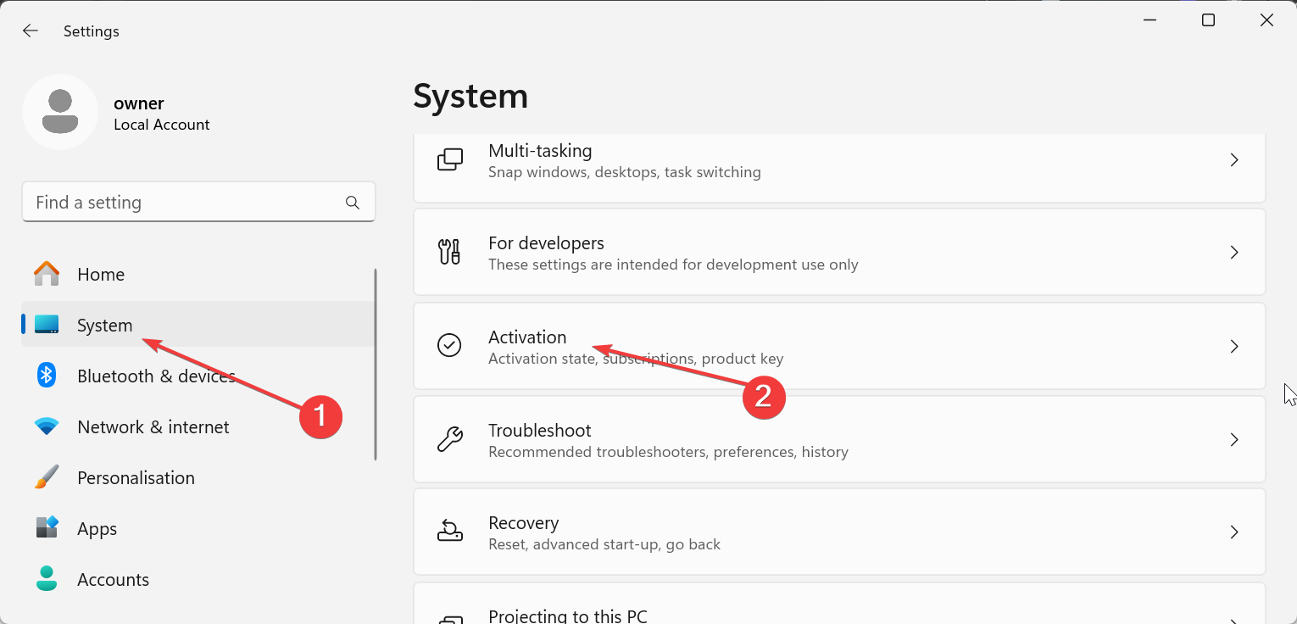Screen dimensions: 1297x624
Task: Select Accounts in the sidebar
Action: [x=113, y=580]
